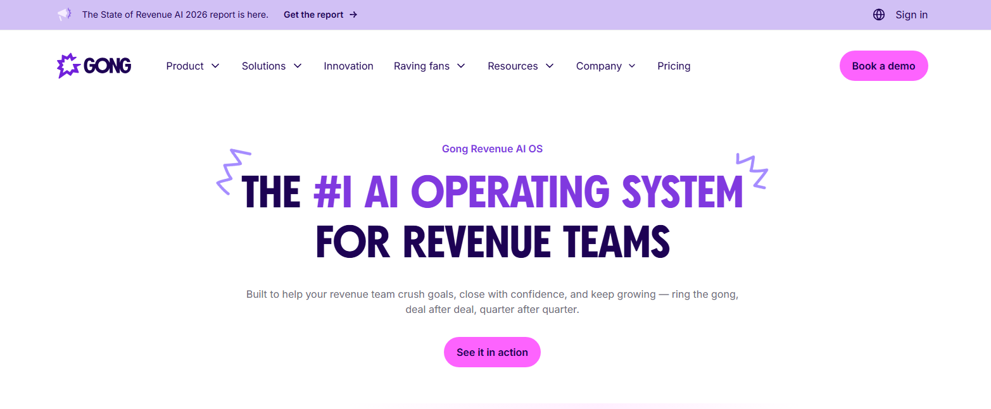Open the Solutions navigation dropdown
Image resolution: width=991 pixels, height=409 pixels.
coord(263,66)
